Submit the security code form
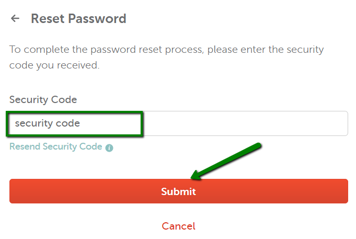 pos(178,191)
